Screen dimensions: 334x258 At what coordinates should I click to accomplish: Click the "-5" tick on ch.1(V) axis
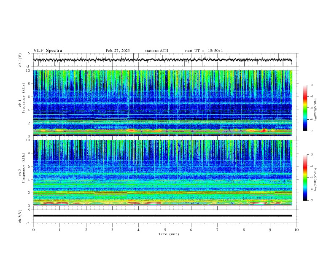(x=28, y=67)
